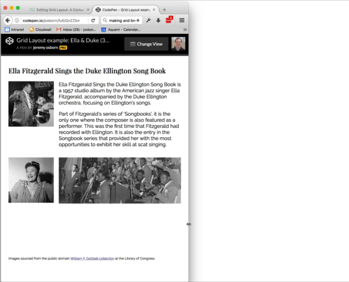Open jeremy osborn author profile link
Viewport: 349px width, 282px height.
(45, 48)
